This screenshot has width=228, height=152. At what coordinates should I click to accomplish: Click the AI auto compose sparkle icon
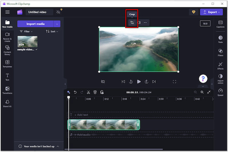point(69,92)
